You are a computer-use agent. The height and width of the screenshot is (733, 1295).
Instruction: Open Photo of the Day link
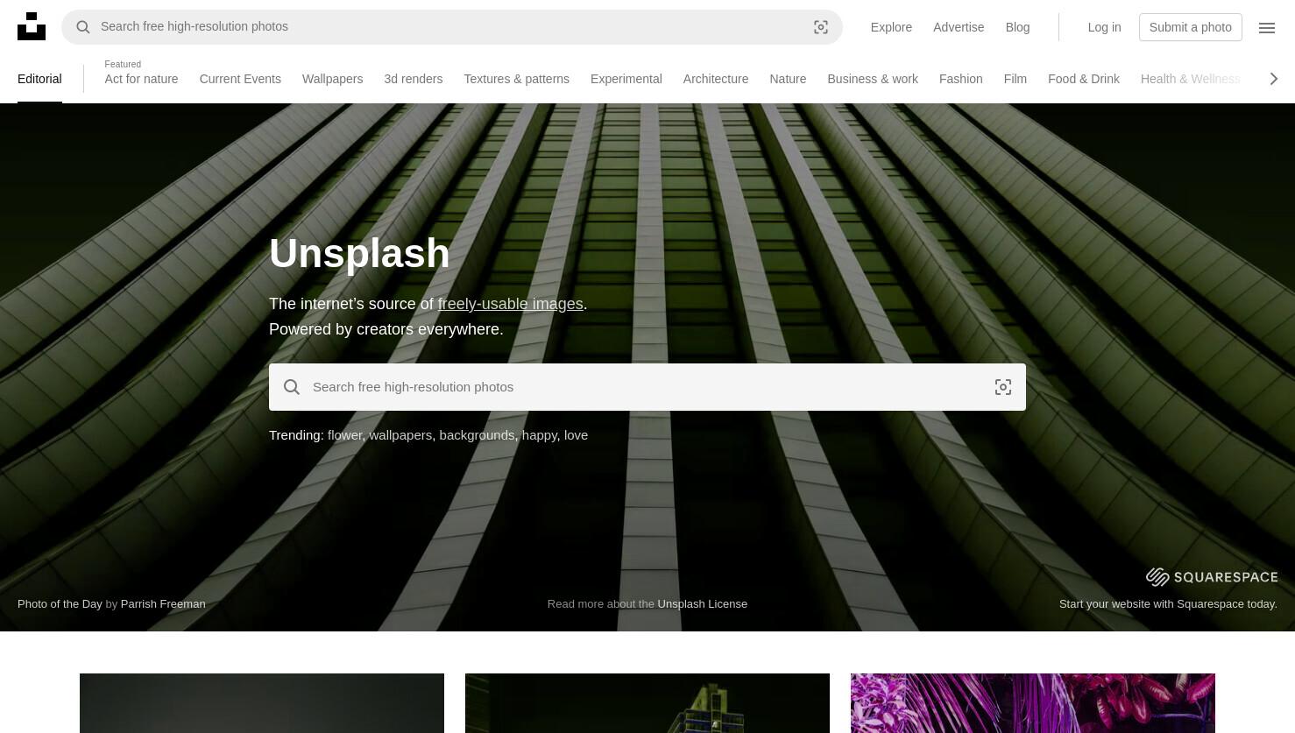point(60,603)
